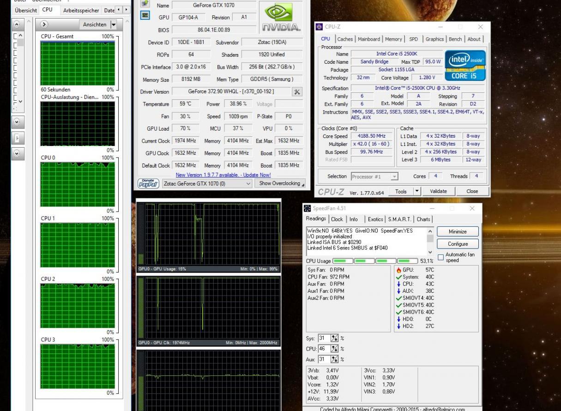This screenshot has height=411, width=561.
Task: Click the green check beside SMIOVT4
Action: coord(399,298)
